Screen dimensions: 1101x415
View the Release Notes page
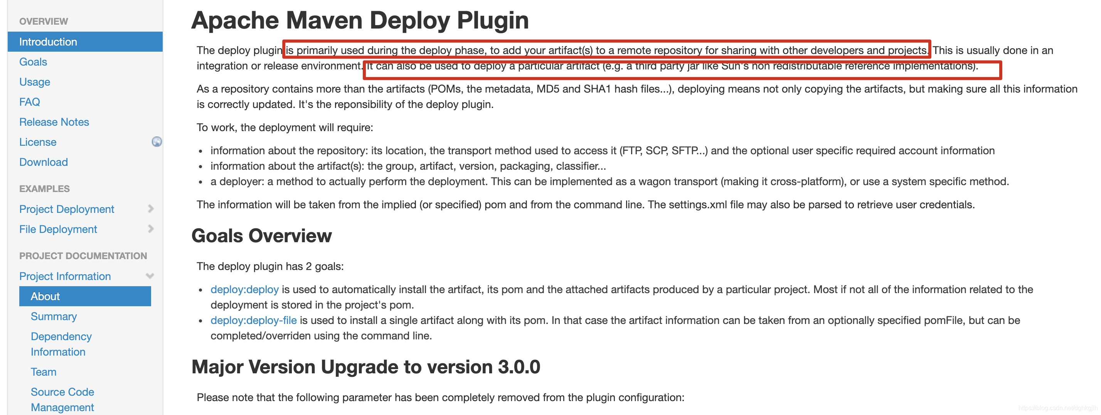[x=54, y=122]
